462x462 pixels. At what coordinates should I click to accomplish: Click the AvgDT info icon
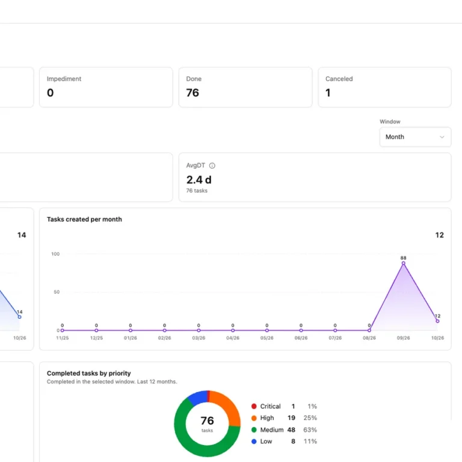[212, 165]
